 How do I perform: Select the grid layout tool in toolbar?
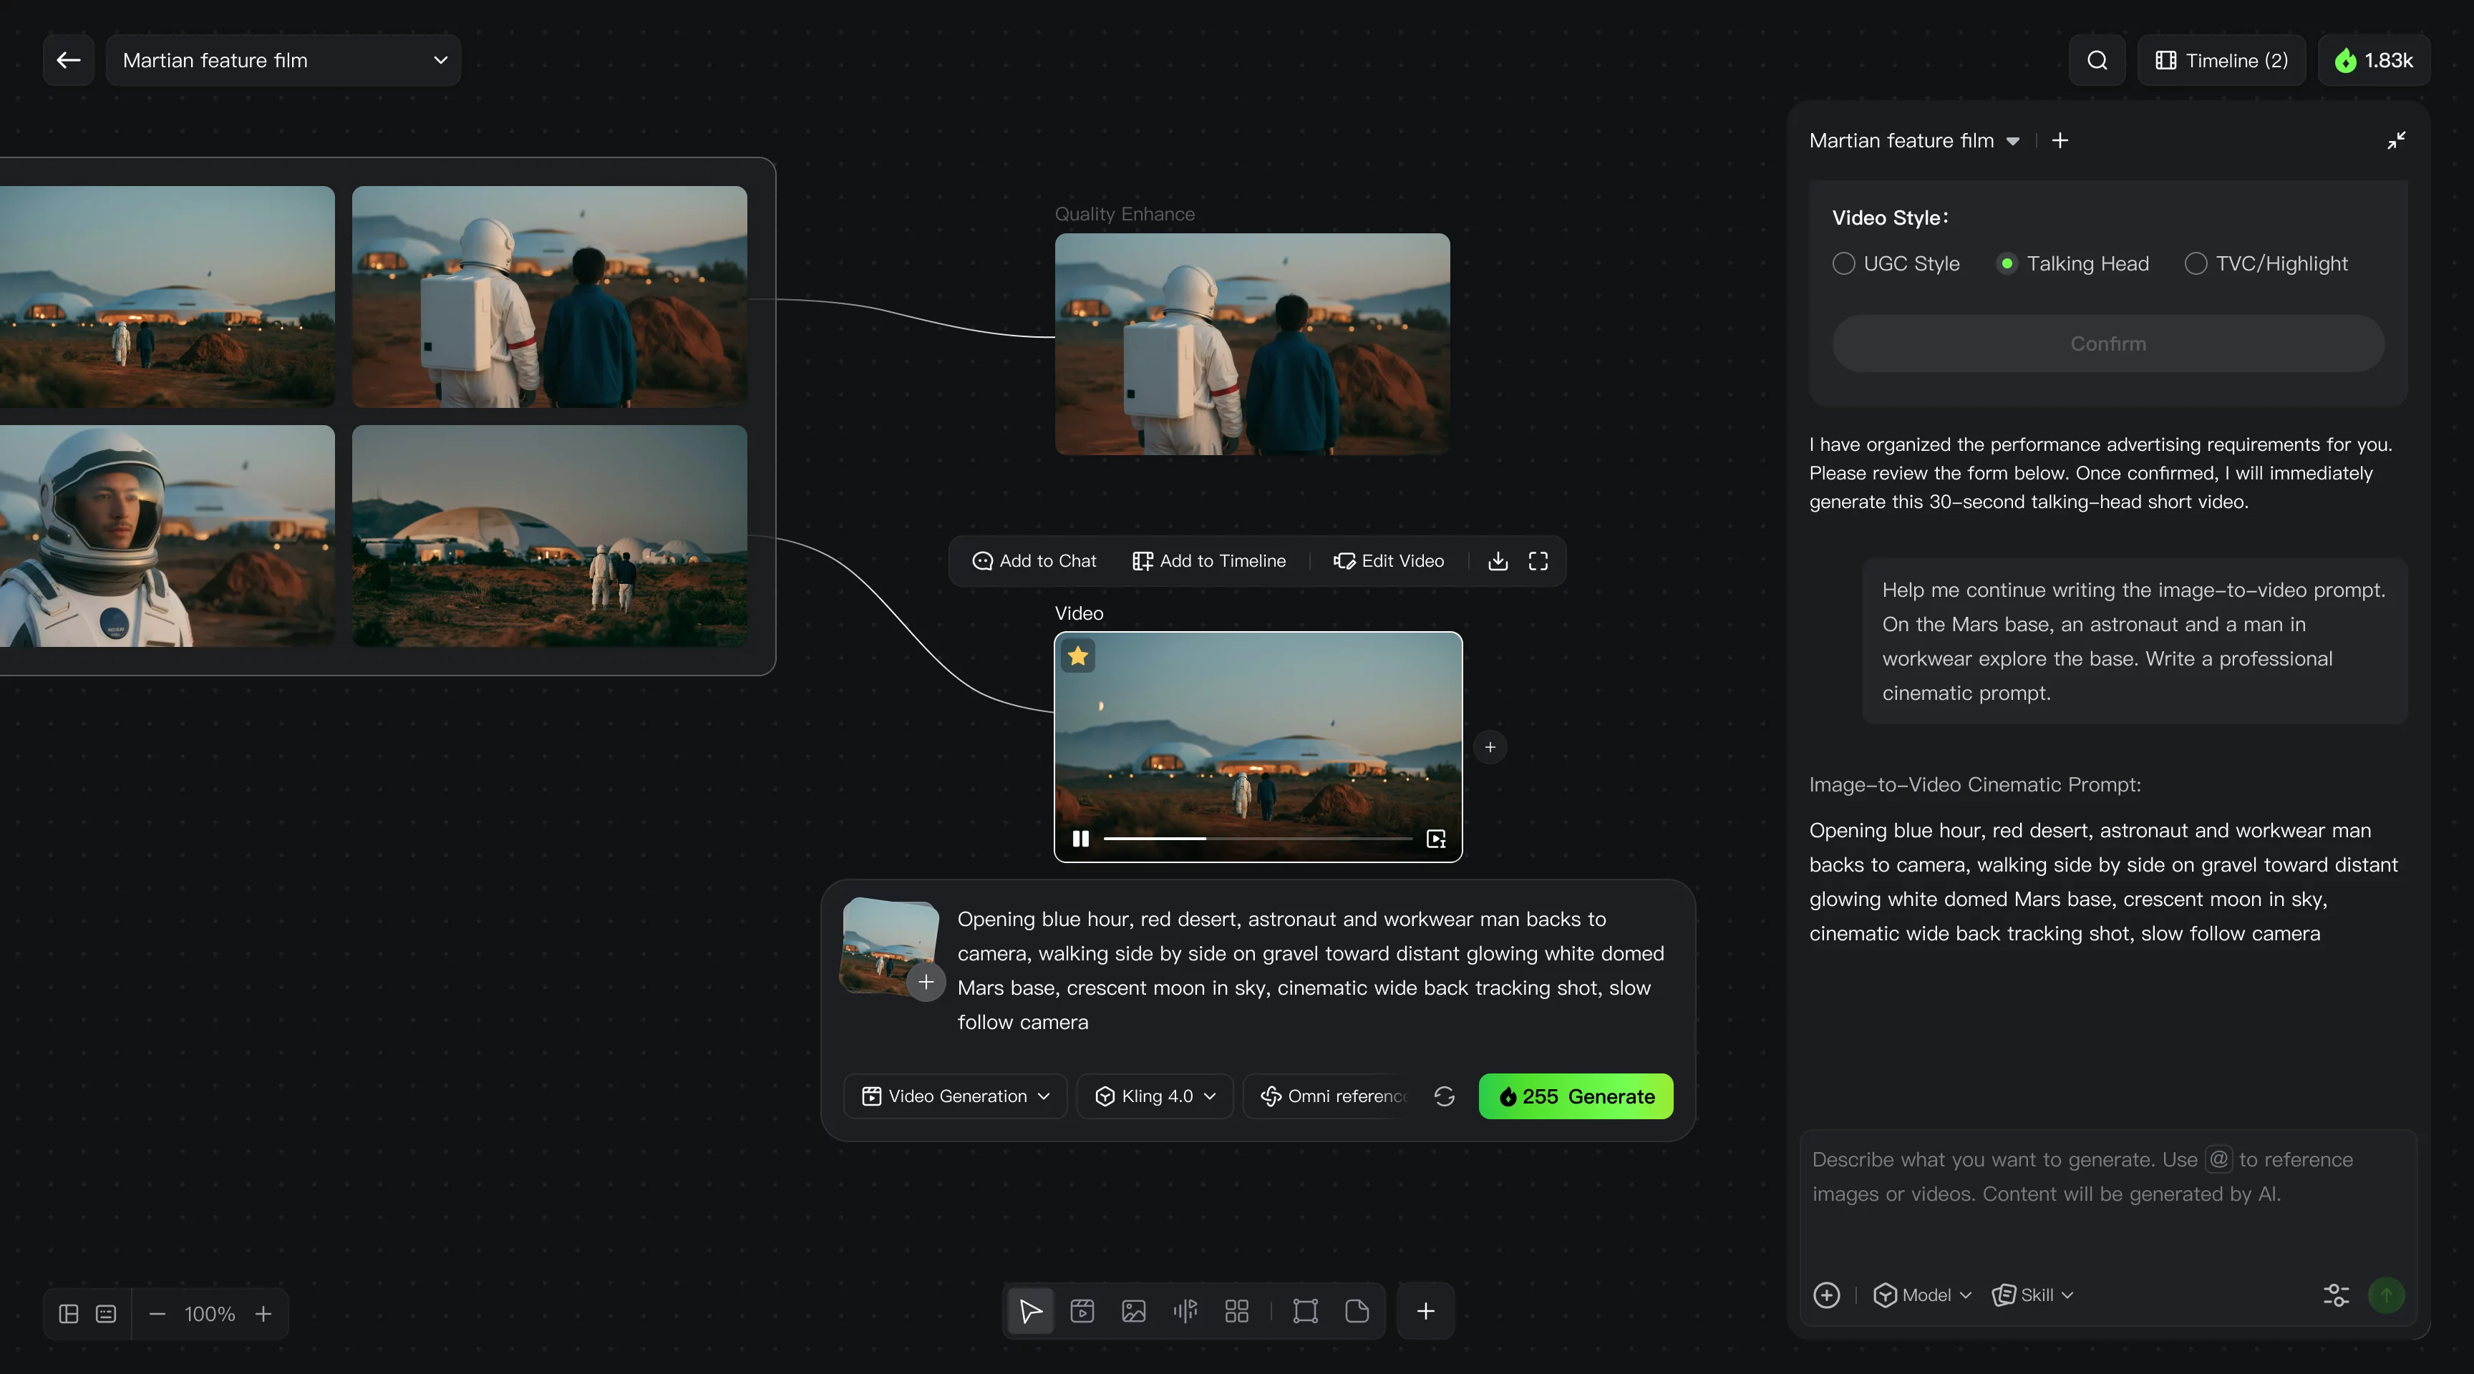(1237, 1310)
